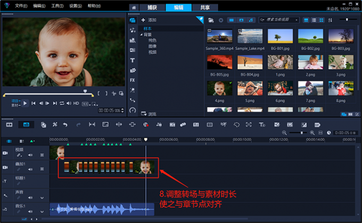Screen dimensions: 362x223
Task: Open the Title (T) library panel
Action: click(x=133, y=60)
